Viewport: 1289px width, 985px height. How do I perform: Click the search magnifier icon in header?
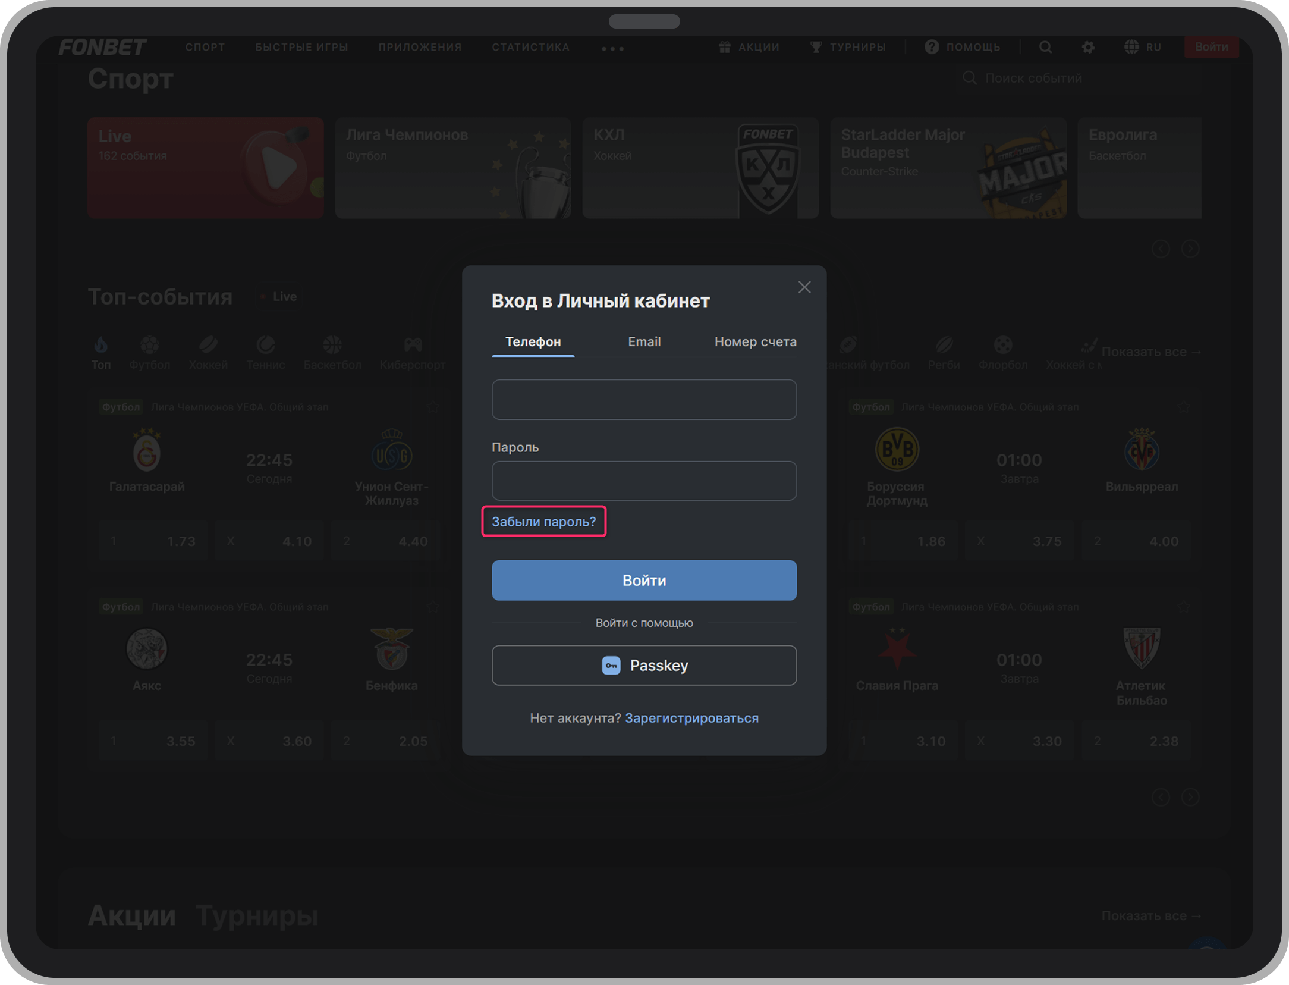pyautogui.click(x=1045, y=47)
